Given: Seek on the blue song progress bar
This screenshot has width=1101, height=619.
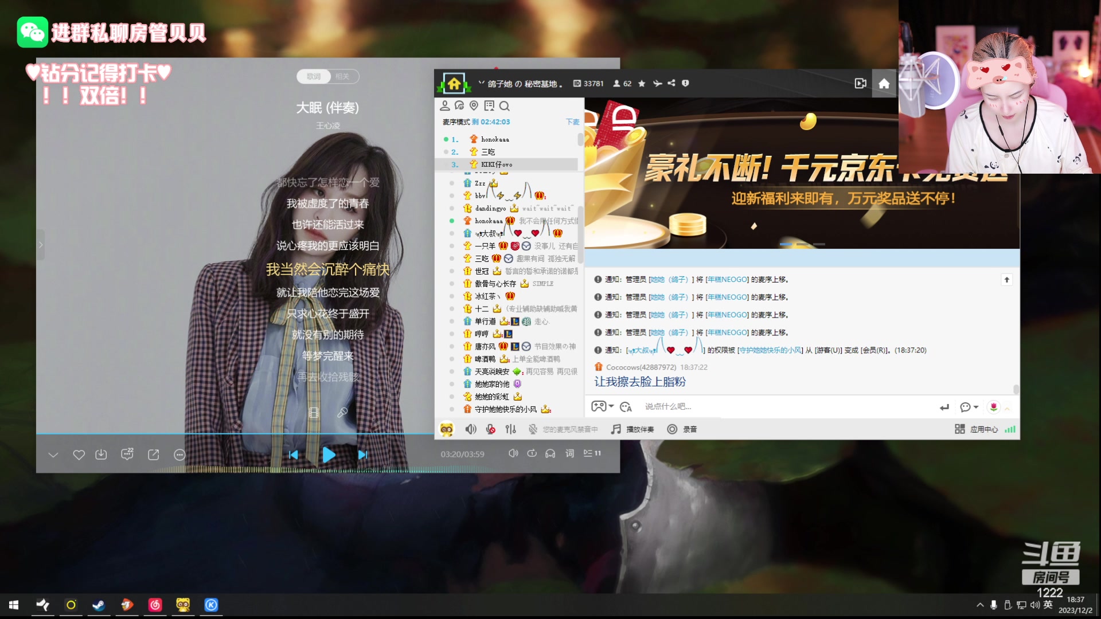Looking at the screenshot, I should click(x=235, y=434).
